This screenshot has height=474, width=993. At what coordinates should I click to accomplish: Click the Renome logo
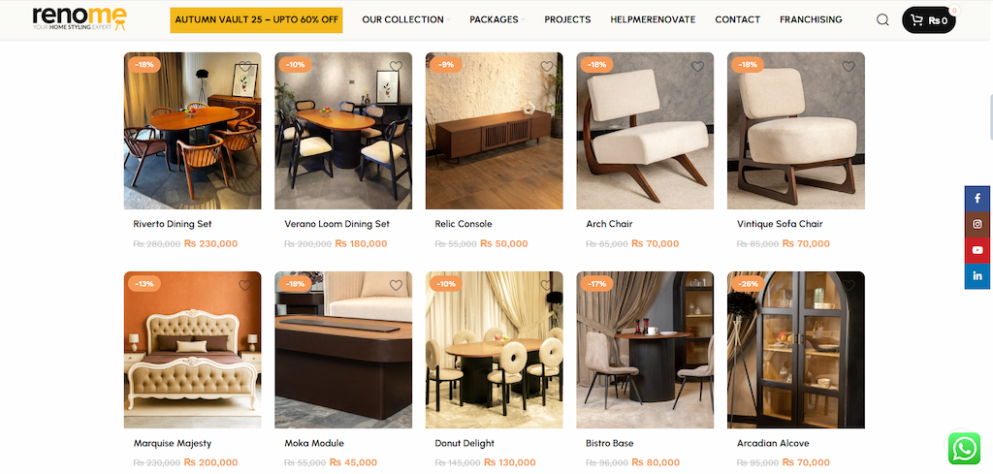click(80, 19)
